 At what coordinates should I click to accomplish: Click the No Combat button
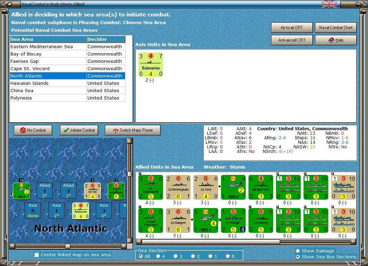[x=33, y=130]
